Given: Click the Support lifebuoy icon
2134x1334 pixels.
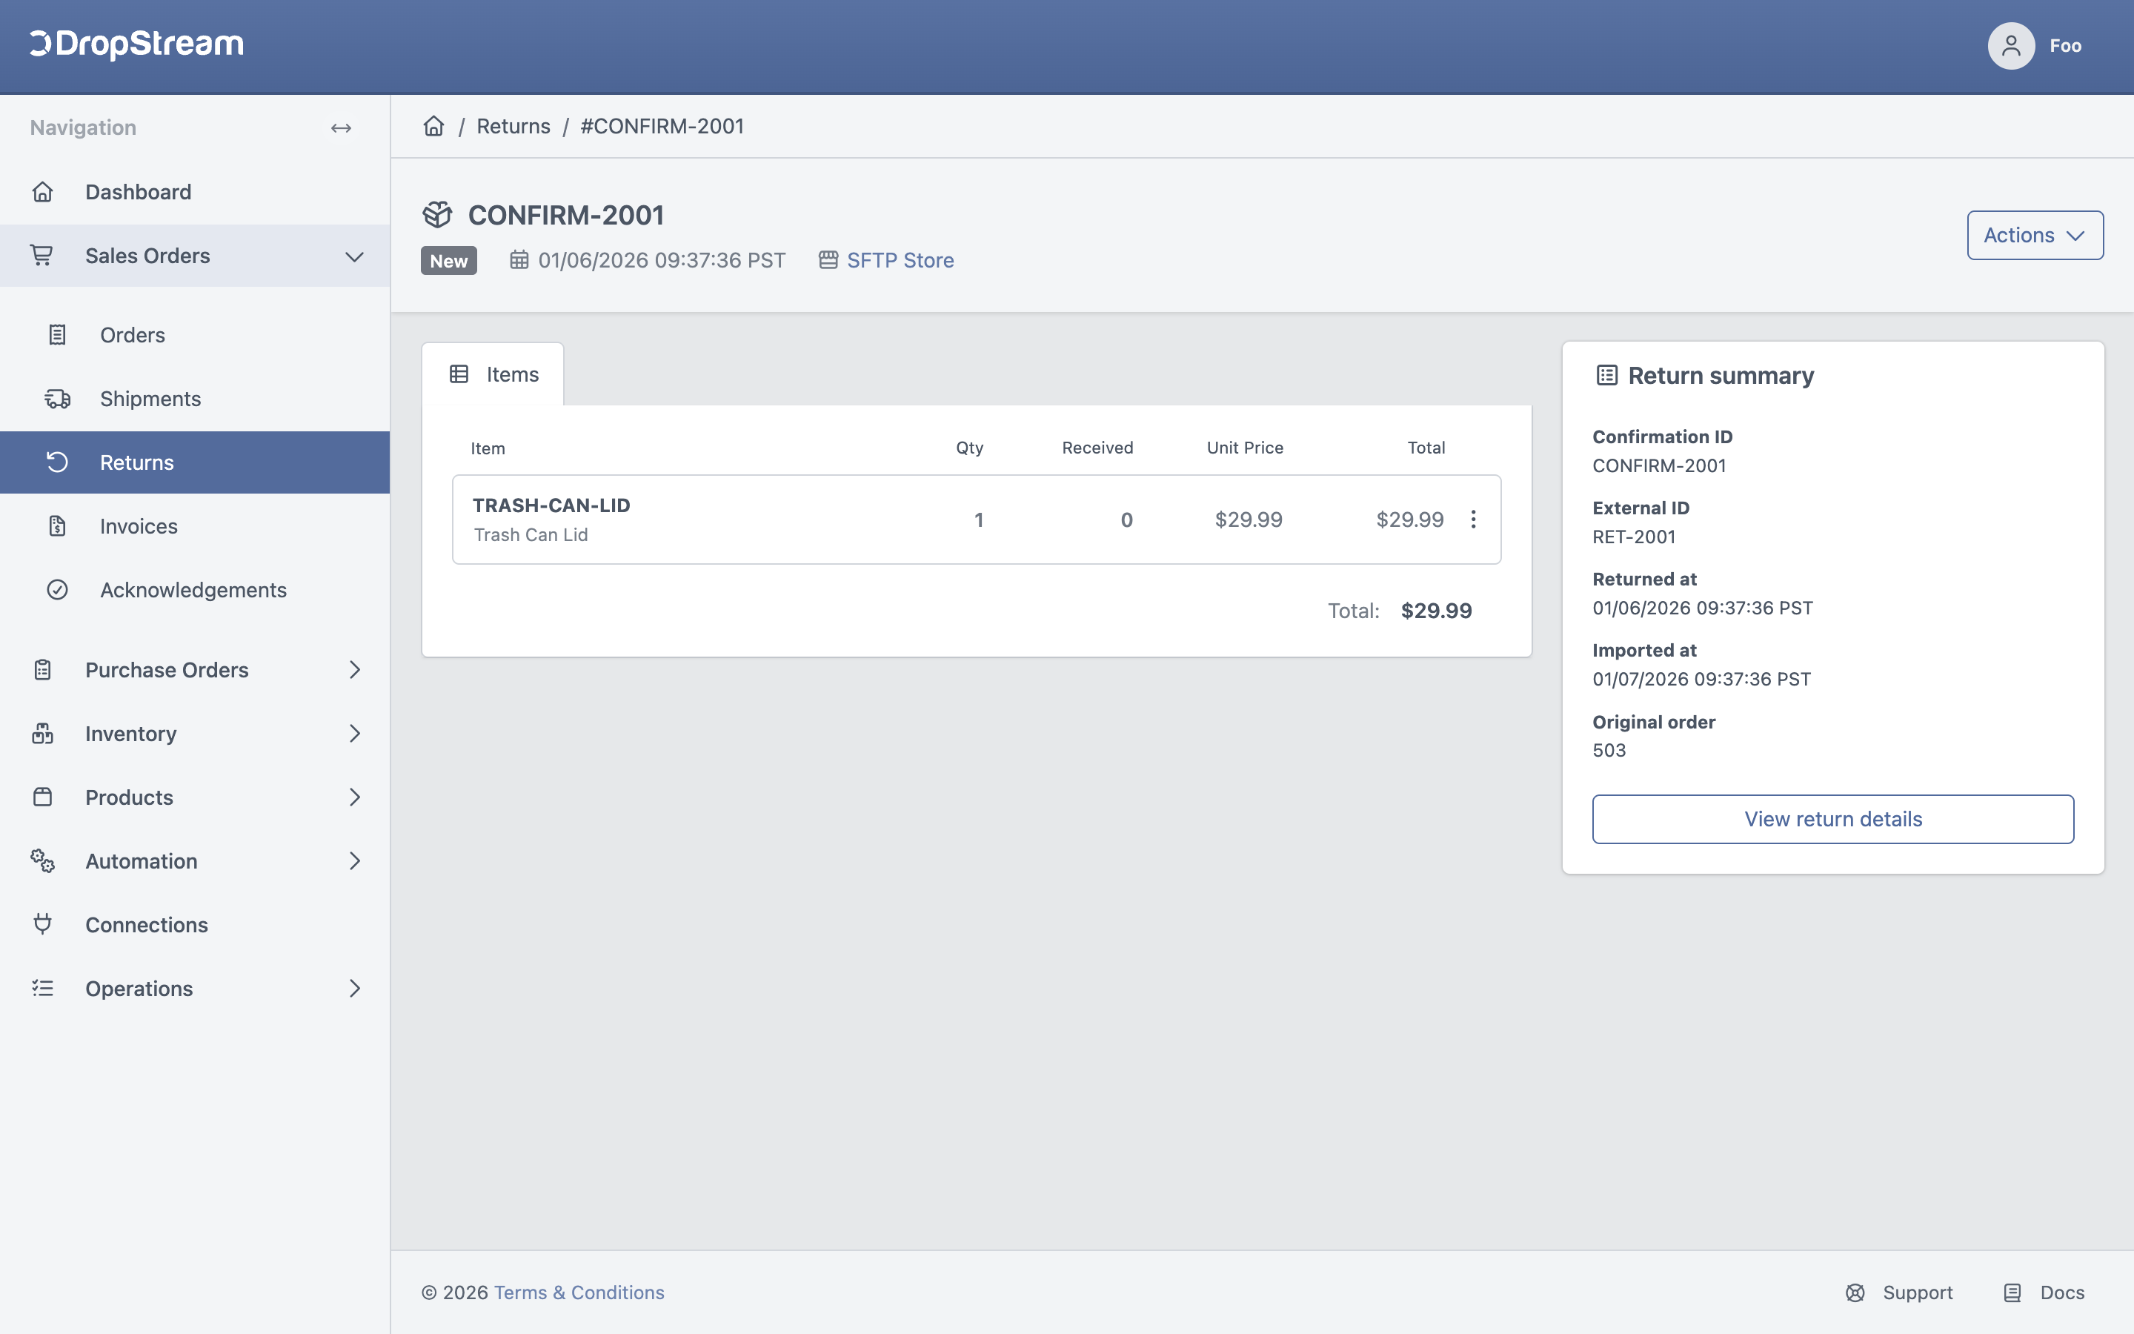Looking at the screenshot, I should coord(1855,1292).
